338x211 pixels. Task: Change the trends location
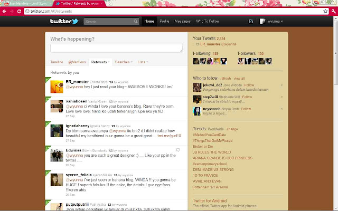pyautogui.click(x=232, y=129)
